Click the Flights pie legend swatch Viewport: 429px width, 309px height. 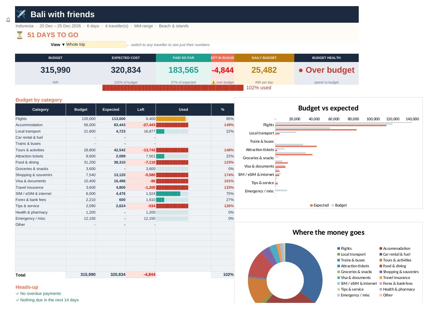coord(338,249)
